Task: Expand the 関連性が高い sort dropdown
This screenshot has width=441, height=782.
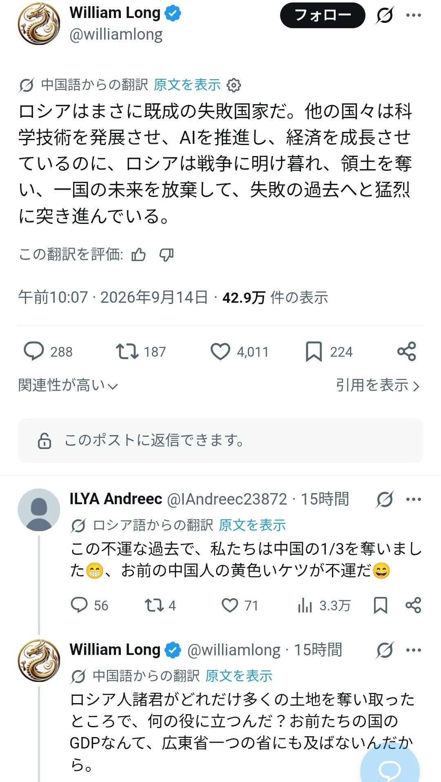Action: click(x=68, y=385)
